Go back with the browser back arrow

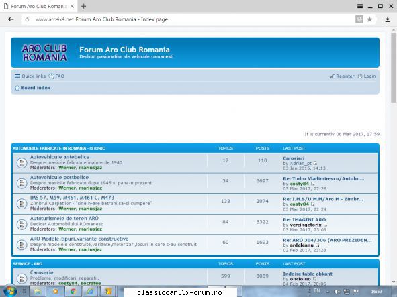tap(11, 19)
